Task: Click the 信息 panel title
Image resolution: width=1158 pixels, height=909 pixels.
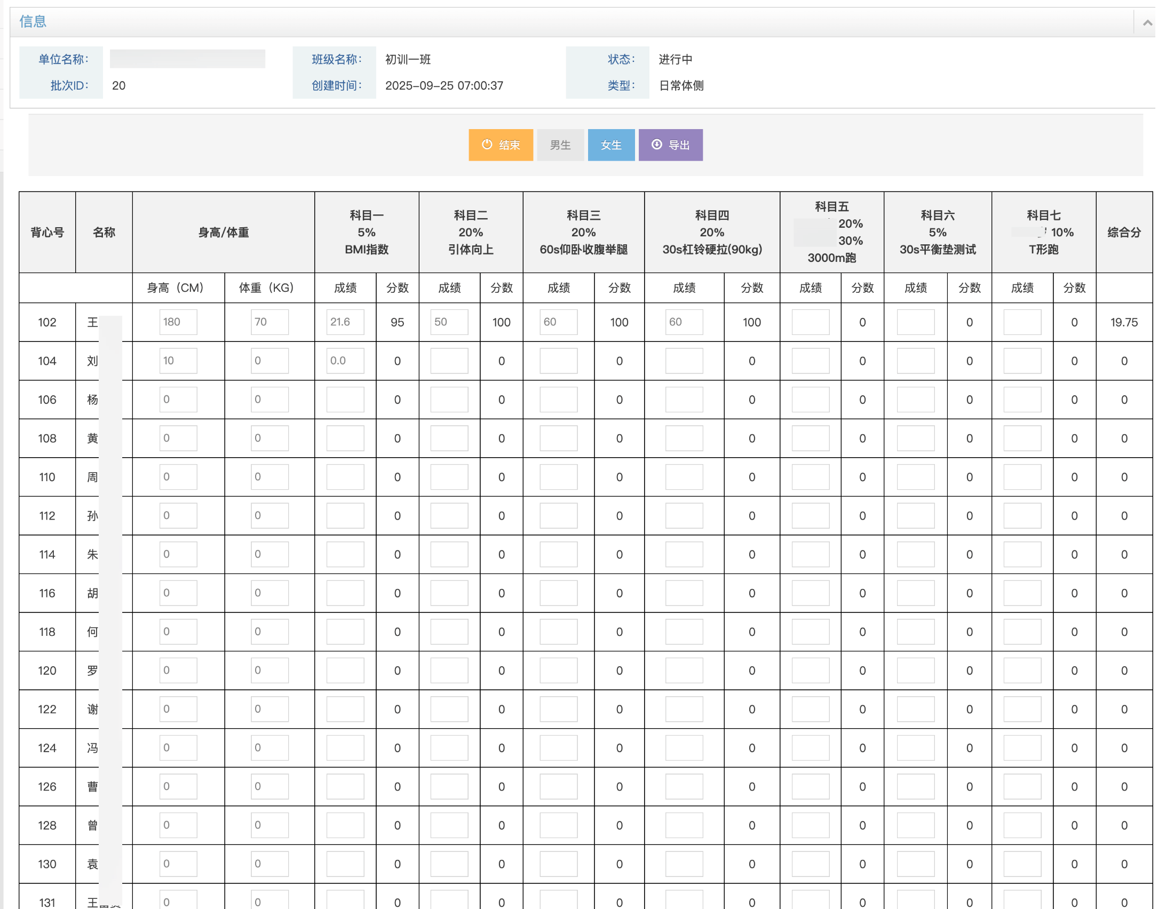Action: [x=33, y=21]
